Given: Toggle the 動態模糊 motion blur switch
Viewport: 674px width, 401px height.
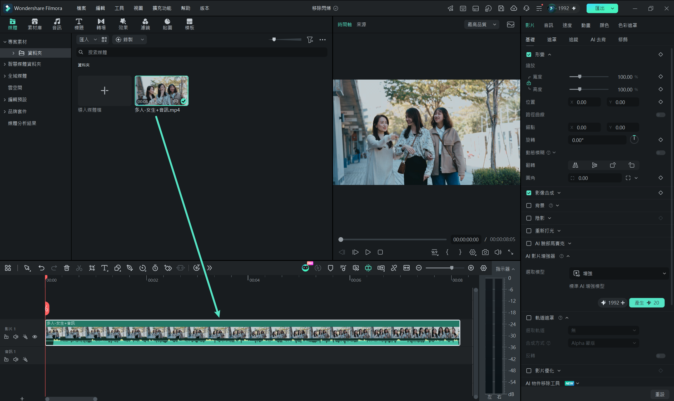Looking at the screenshot, I should 661,153.
